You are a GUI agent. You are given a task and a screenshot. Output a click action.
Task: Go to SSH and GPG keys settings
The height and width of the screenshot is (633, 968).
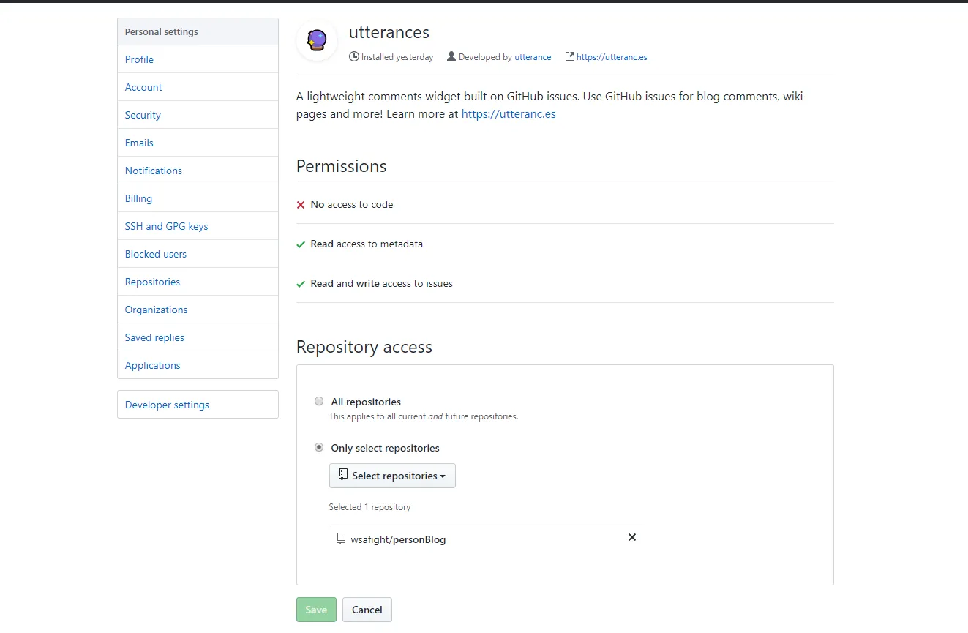[166, 226]
